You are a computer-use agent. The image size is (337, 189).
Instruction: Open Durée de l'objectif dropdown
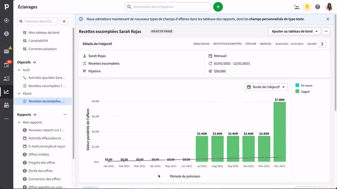point(266,87)
